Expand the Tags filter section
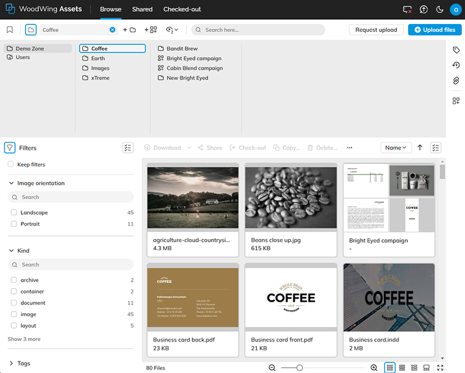This screenshot has height=373, width=465. pos(11,363)
